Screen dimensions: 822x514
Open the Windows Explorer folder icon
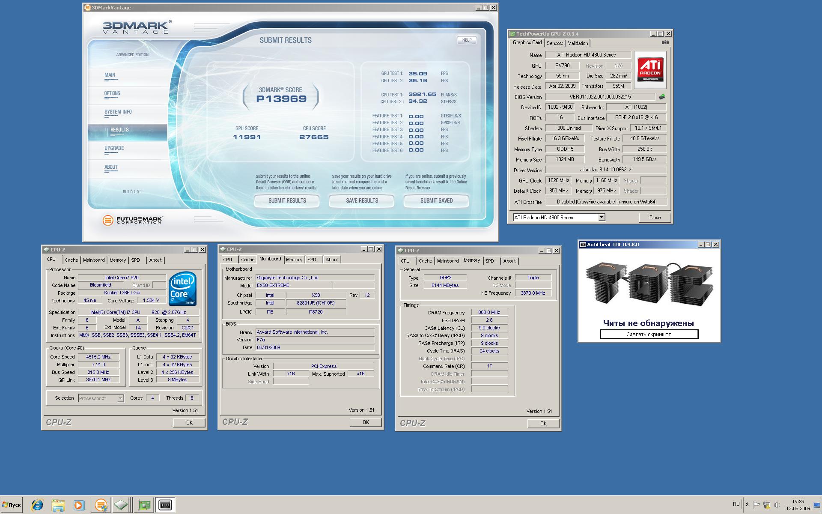click(x=58, y=505)
